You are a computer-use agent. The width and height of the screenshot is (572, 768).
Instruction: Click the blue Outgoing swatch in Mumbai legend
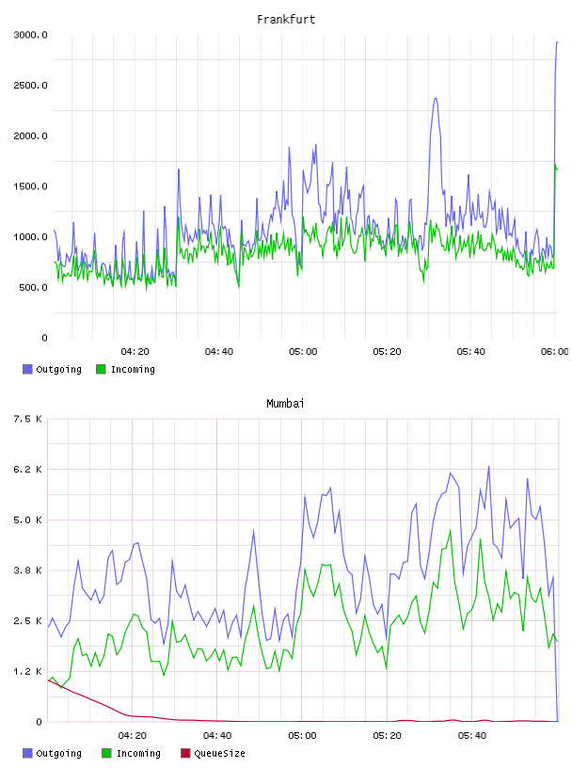[x=27, y=753]
